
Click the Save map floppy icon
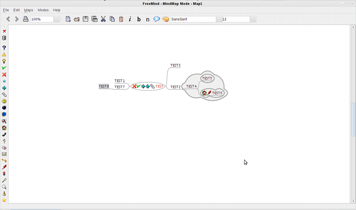coord(85,19)
